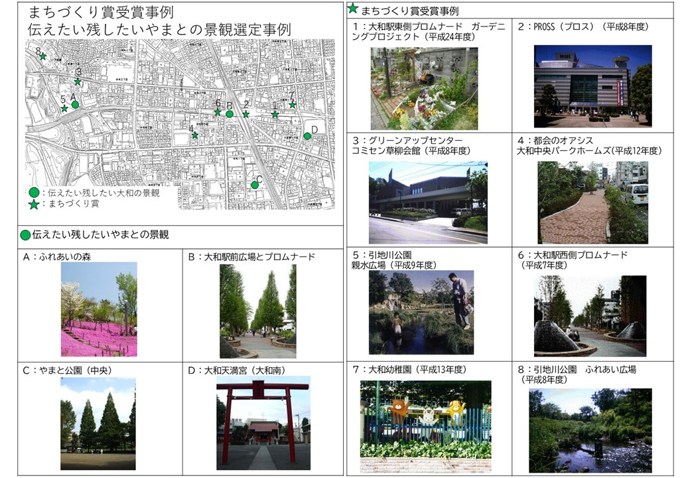Image resolution: width=690 pixels, height=478 pixels.
Task: Click the 都会のオアシス caption text
Action: (x=589, y=146)
